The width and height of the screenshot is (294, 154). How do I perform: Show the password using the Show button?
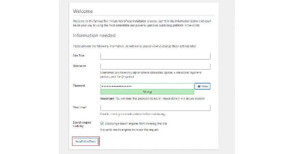pyautogui.click(x=202, y=86)
